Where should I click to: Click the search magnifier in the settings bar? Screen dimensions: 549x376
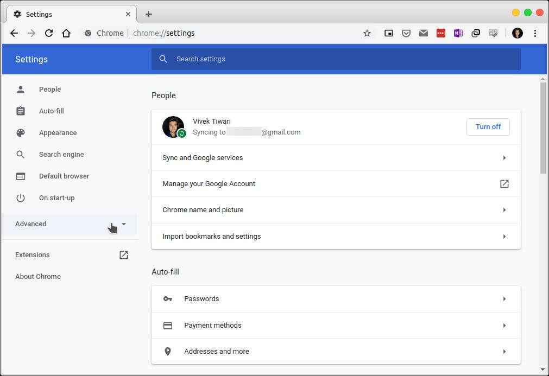coord(163,59)
